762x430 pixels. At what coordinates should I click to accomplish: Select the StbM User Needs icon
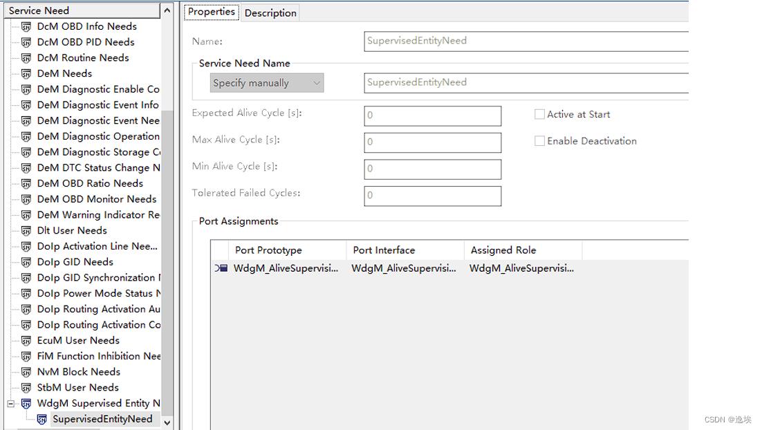click(26, 387)
